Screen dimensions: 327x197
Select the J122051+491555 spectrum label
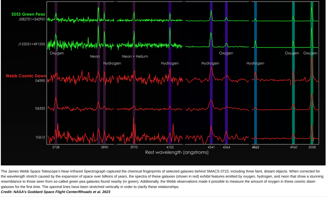[31, 44]
